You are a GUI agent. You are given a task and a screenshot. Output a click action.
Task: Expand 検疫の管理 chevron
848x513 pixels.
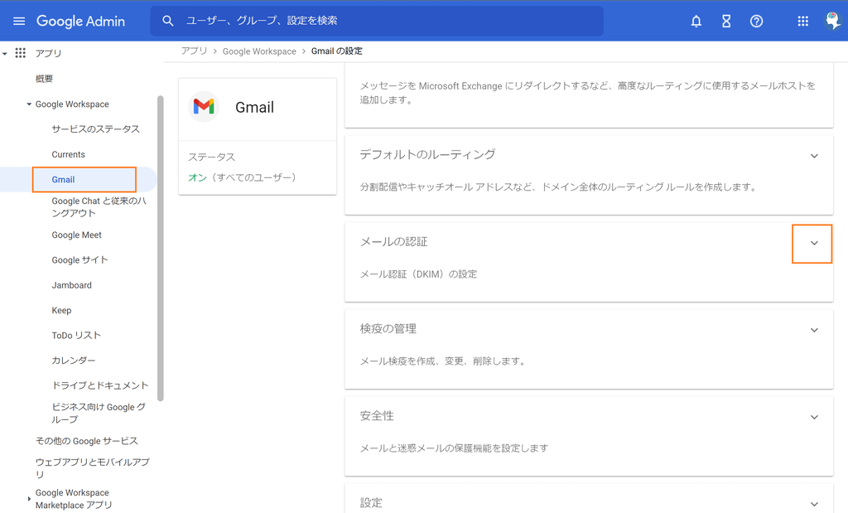814,330
